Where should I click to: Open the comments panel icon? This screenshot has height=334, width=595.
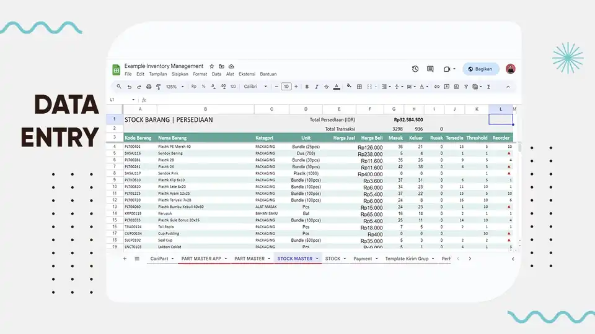[x=430, y=69]
